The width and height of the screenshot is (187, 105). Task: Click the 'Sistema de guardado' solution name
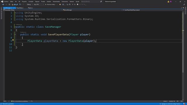pos(110,1)
